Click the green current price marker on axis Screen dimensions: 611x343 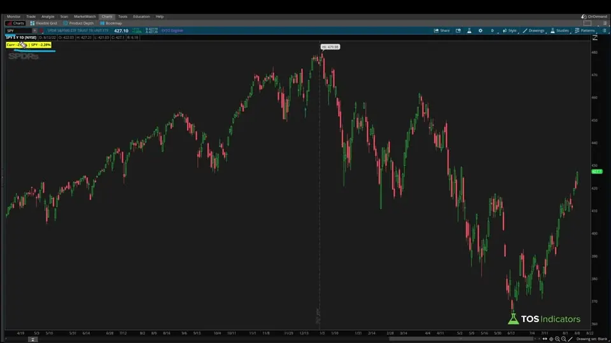tap(596, 171)
